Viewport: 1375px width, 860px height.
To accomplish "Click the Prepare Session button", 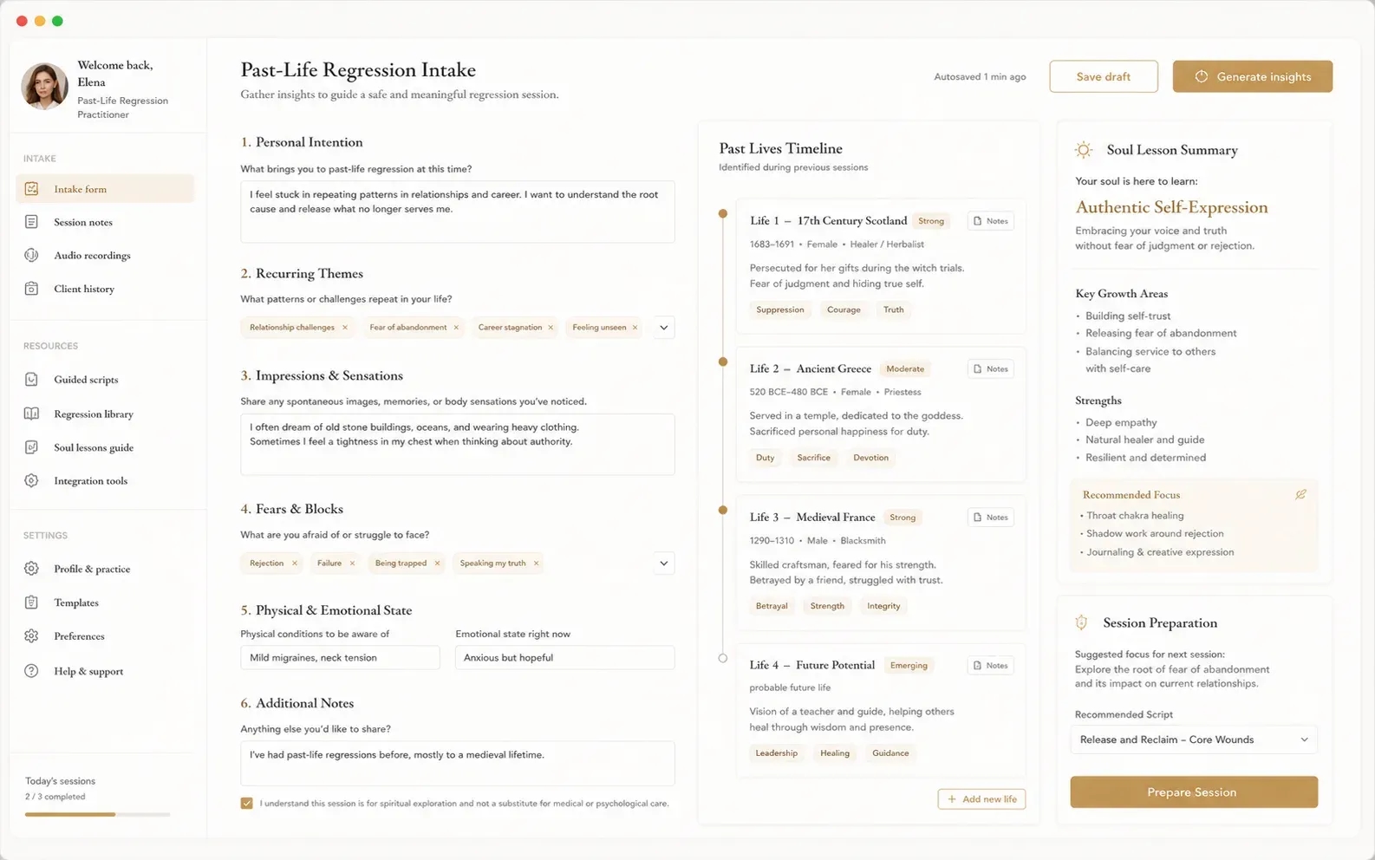I will [1193, 792].
